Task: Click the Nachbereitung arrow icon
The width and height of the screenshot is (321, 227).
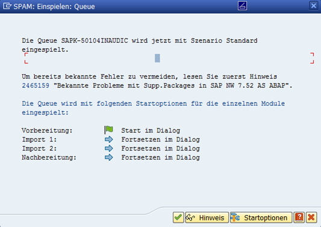Action: pos(108,157)
